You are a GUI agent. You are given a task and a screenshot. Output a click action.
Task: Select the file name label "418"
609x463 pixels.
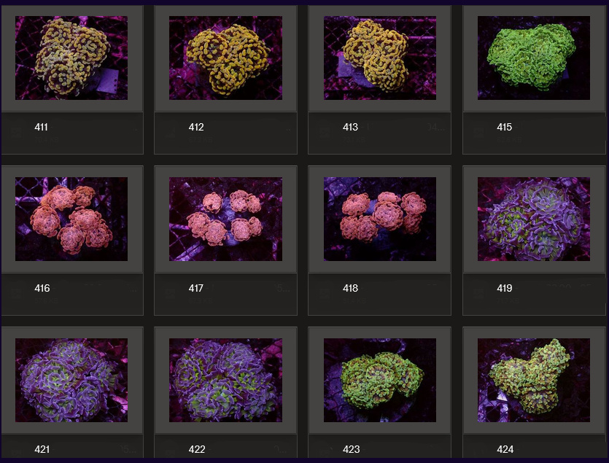pos(350,288)
